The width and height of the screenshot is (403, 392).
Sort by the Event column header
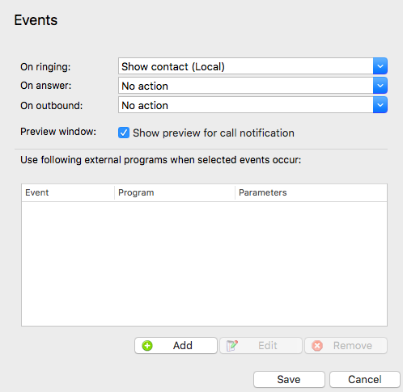point(68,192)
